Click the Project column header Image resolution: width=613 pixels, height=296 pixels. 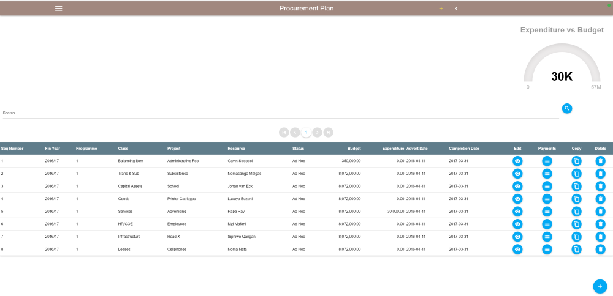point(173,149)
